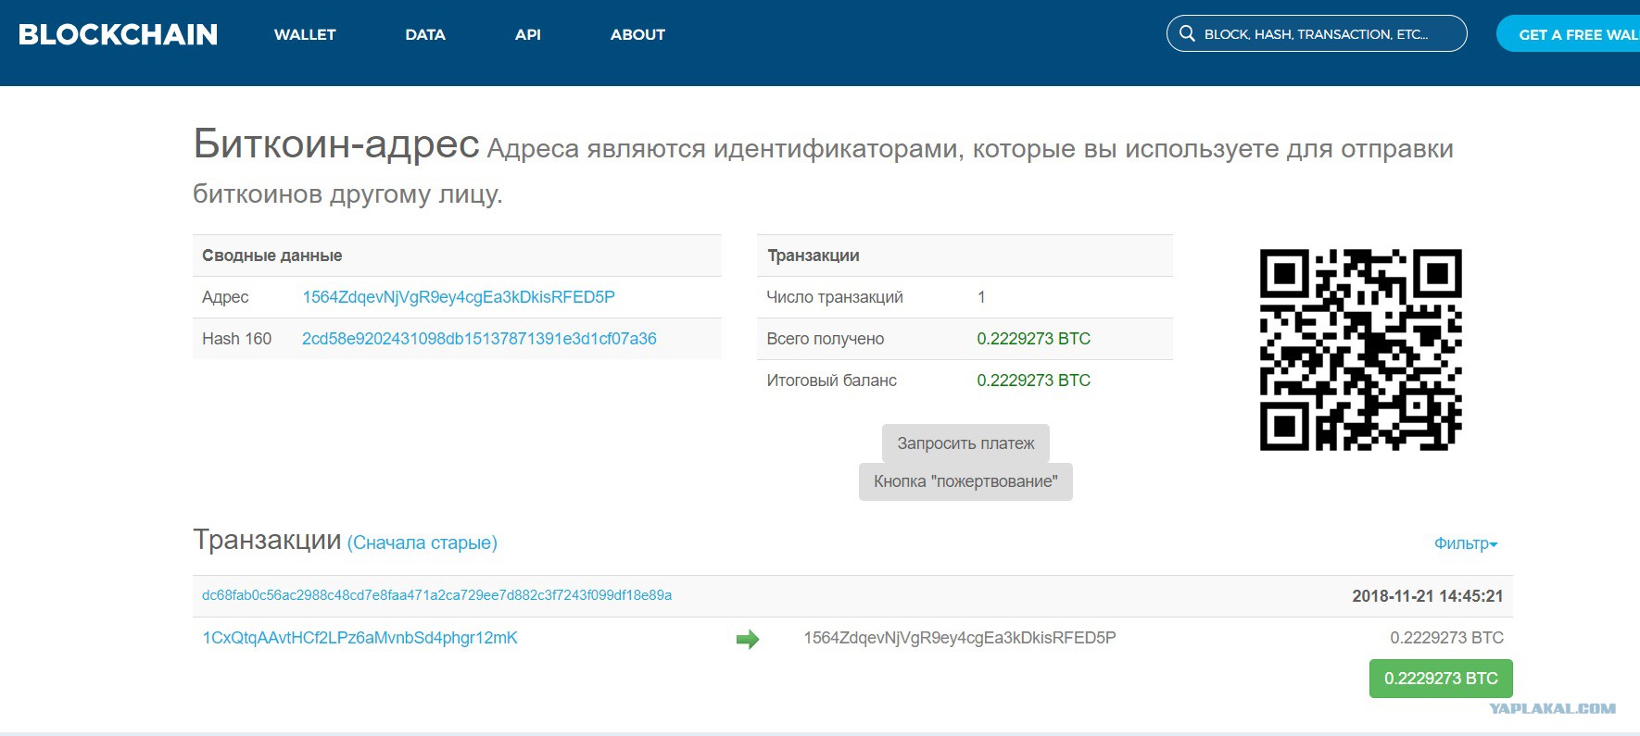Click the Hash 160 row label
Image resolution: width=1640 pixels, height=736 pixels.
pos(236,339)
